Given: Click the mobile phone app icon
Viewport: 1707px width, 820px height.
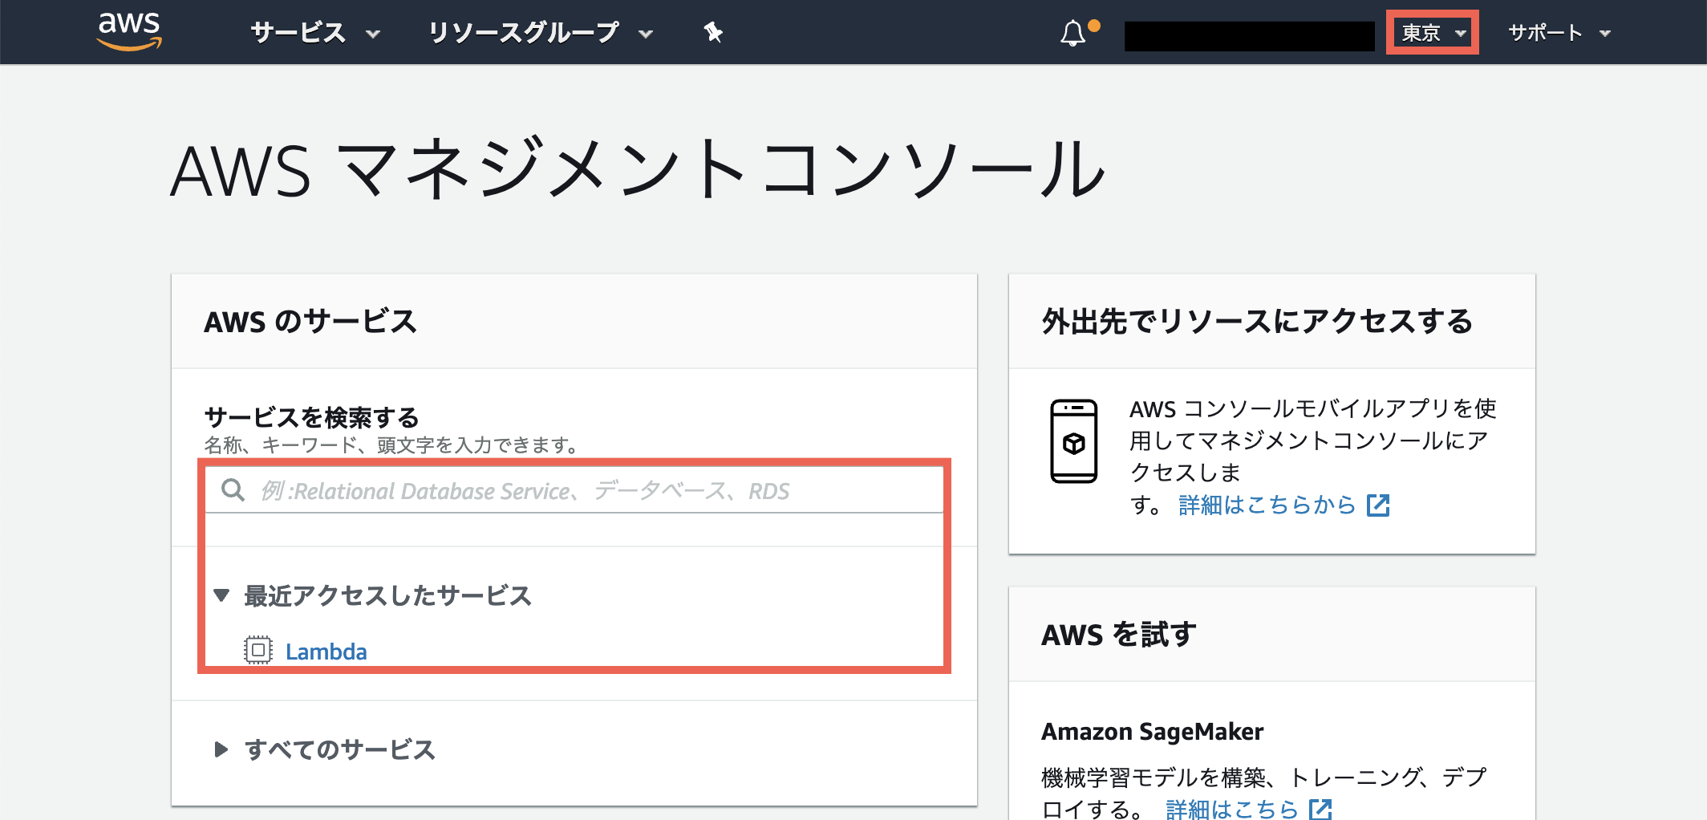Looking at the screenshot, I should tap(1073, 441).
